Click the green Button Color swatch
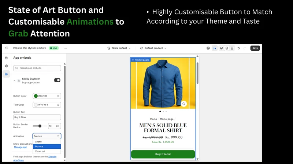This screenshot has width=293, height=164. click(x=36, y=96)
